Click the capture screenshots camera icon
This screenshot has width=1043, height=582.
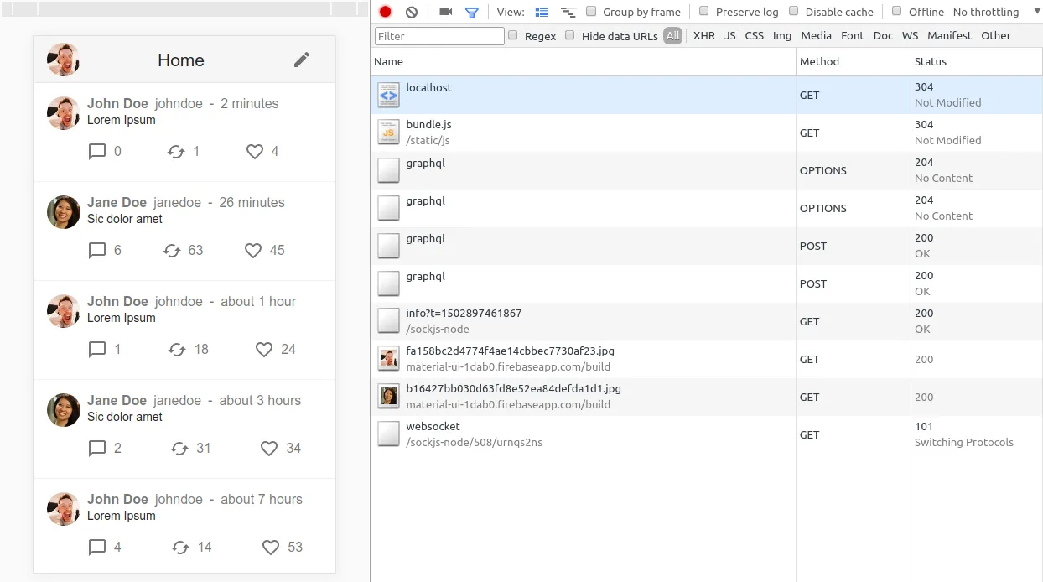pyautogui.click(x=446, y=12)
